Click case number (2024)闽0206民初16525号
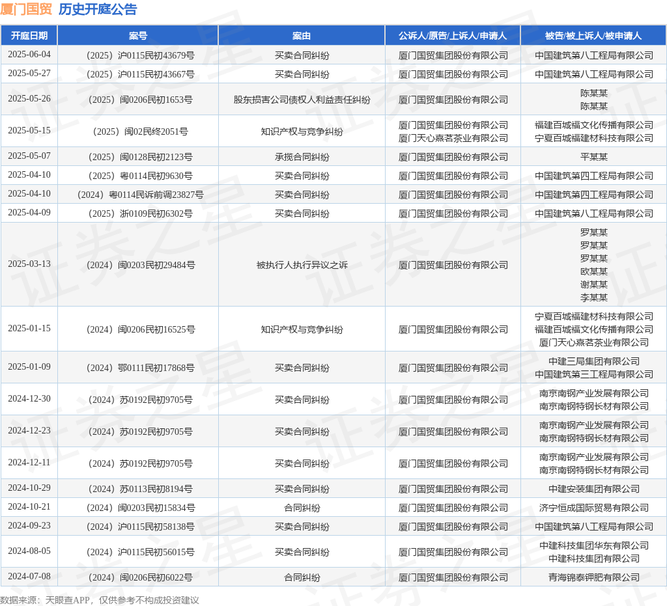This screenshot has width=667, height=606. pos(141,329)
